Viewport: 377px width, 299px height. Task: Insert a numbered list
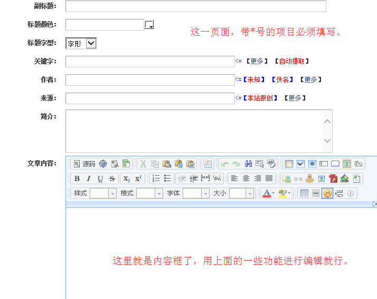tap(156, 178)
